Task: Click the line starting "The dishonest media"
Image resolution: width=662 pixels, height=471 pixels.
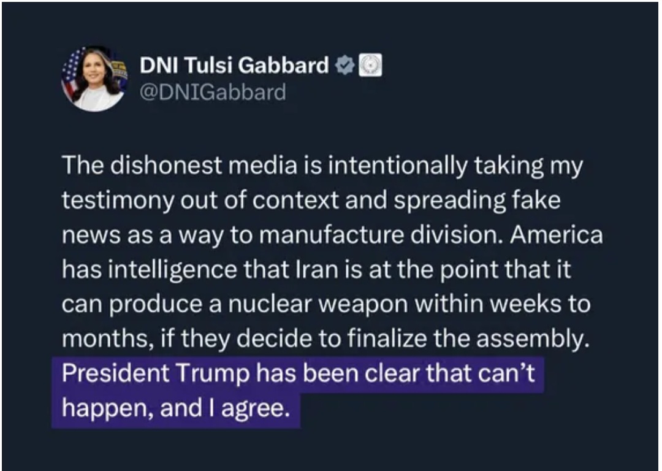Action: pyautogui.click(x=322, y=165)
